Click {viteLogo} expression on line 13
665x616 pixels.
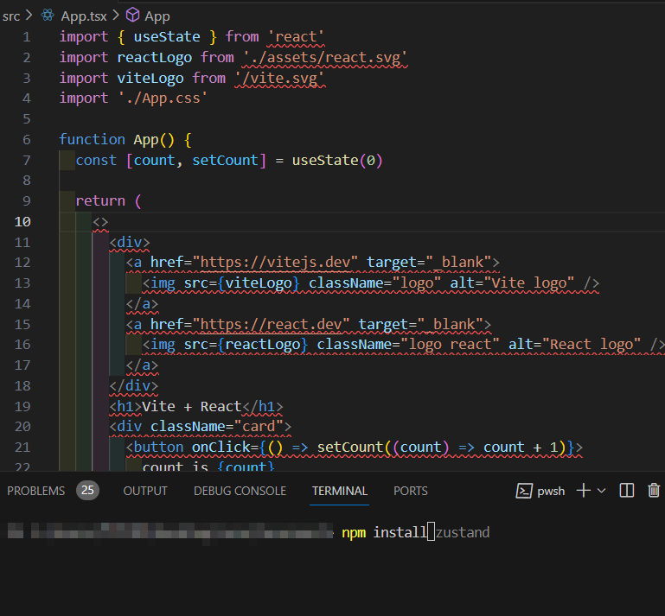[x=259, y=283]
